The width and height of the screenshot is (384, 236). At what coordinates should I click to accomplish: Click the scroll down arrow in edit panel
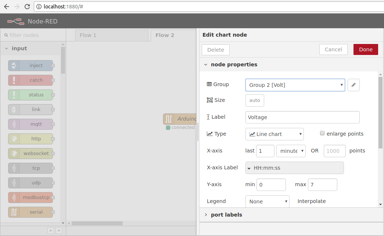point(380,204)
